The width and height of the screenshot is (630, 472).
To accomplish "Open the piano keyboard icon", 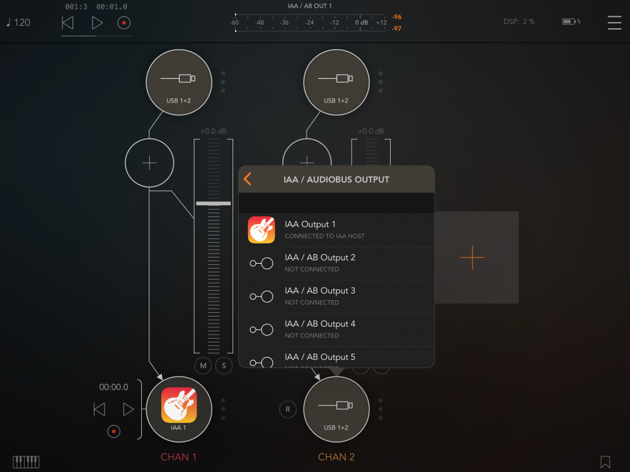I will tap(26, 462).
